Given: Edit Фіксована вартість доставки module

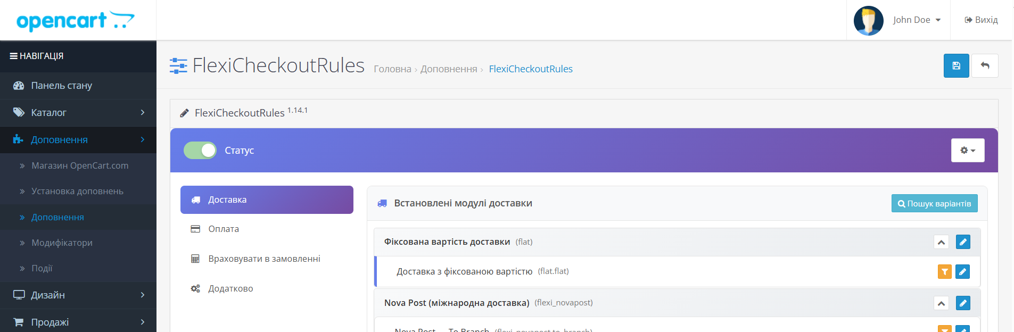Looking at the screenshot, I should point(963,242).
